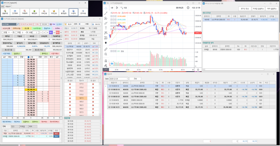Click the search icon beside 나스닥100 symbol field
The image size is (280, 146).
pyautogui.click(x=18, y=24)
